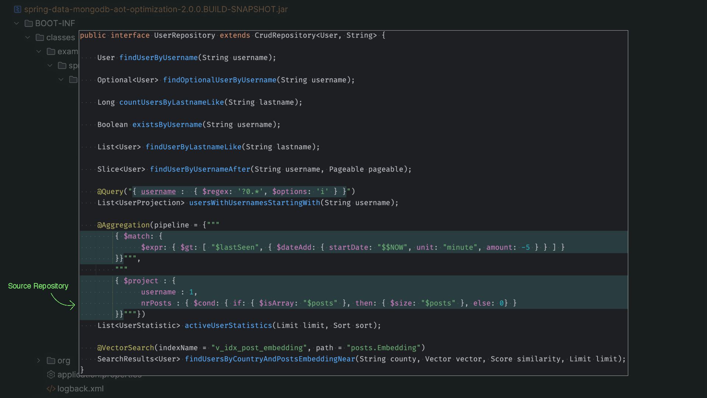Screen dimensions: 707x398
Task: Click the classes folder icon
Action: 40,37
